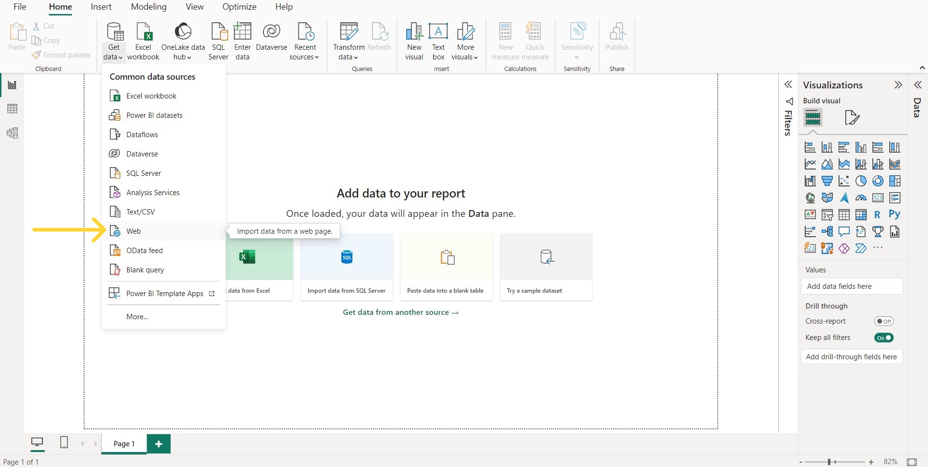Select OData feed data source
This screenshot has width=928, height=467.
[x=164, y=251]
